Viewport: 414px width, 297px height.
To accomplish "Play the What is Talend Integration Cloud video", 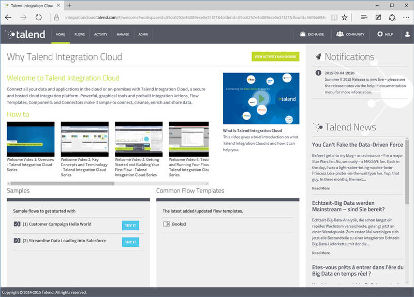I will (261, 99).
